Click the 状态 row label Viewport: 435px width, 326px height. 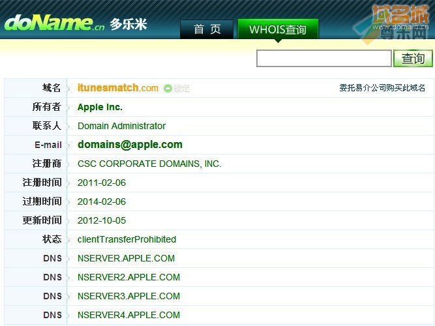click(52, 239)
